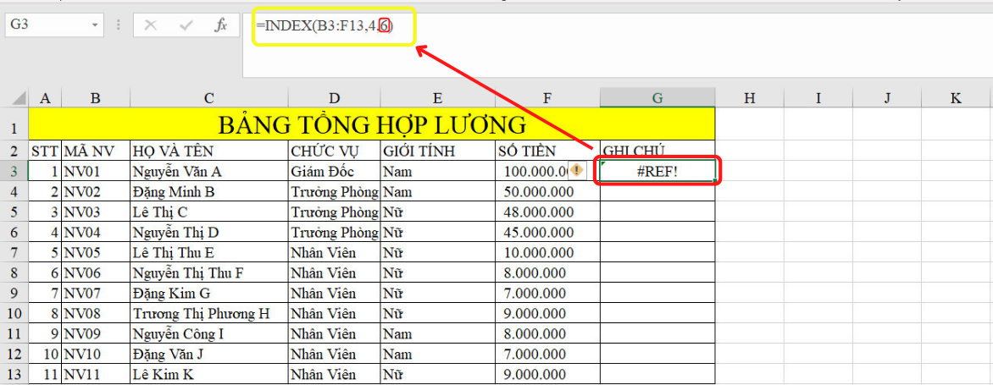Click the SỐ TIỀN header cell
Viewport: 993px width, 385px height.
tap(548, 151)
